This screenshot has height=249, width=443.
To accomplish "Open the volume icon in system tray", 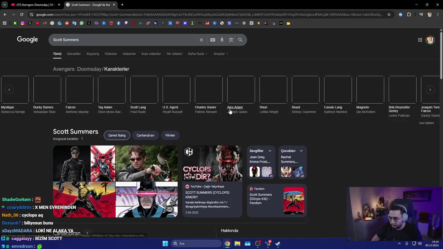I will point(419,243).
